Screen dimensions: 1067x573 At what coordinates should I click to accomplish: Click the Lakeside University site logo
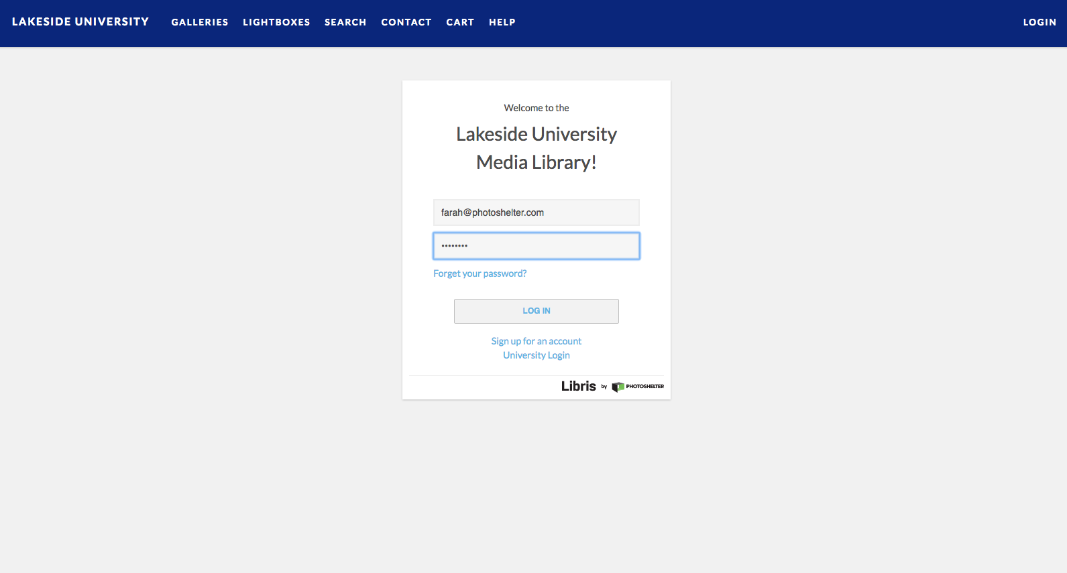[80, 22]
